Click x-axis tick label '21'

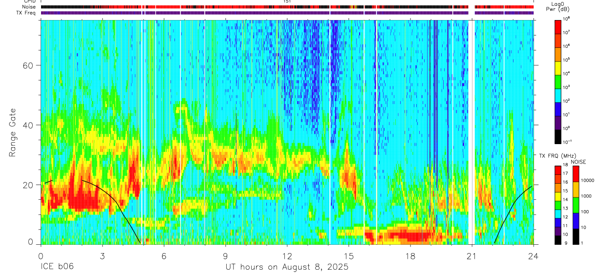click(472, 256)
